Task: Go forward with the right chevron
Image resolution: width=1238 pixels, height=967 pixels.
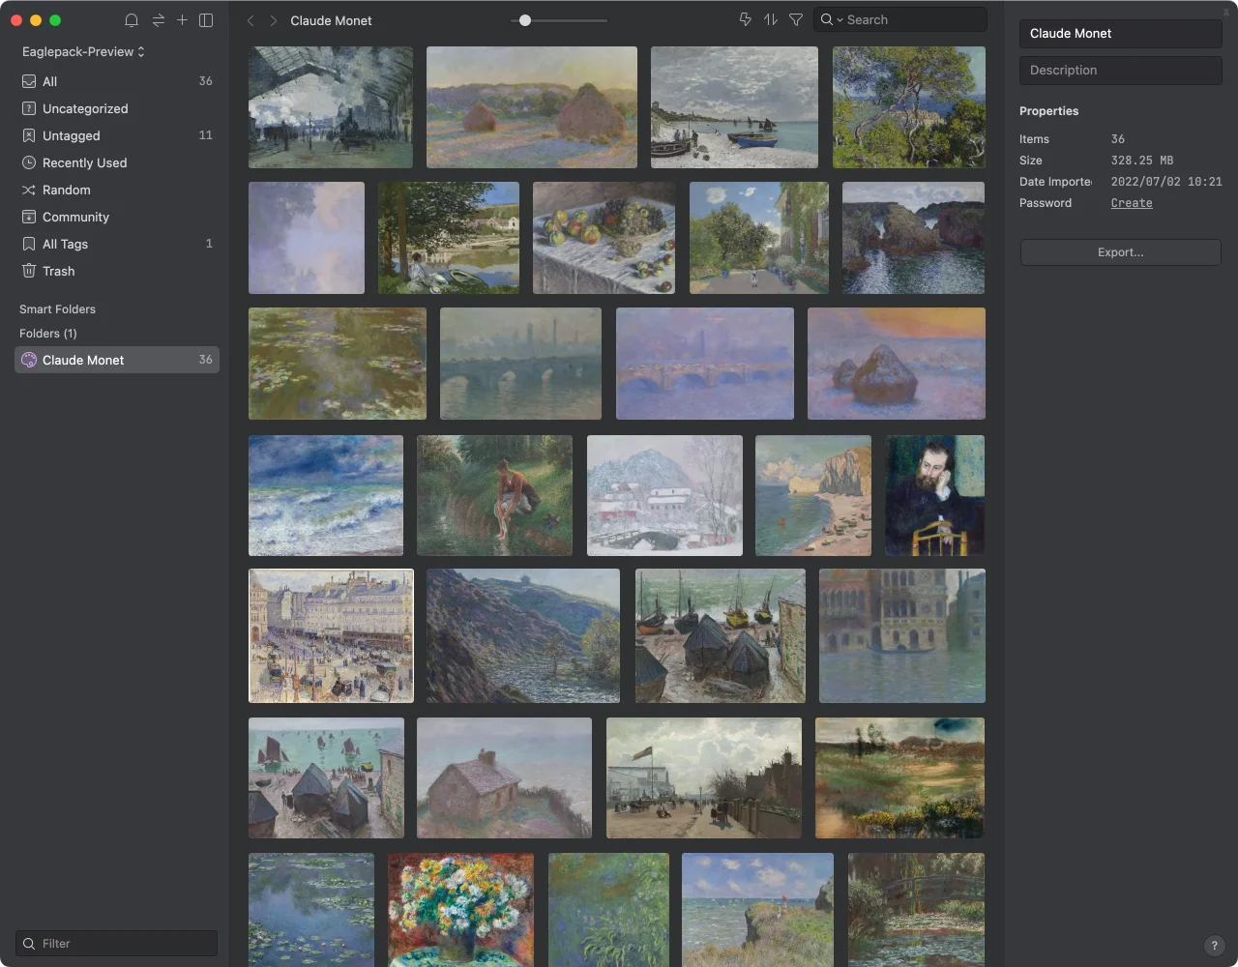Action: [x=274, y=20]
